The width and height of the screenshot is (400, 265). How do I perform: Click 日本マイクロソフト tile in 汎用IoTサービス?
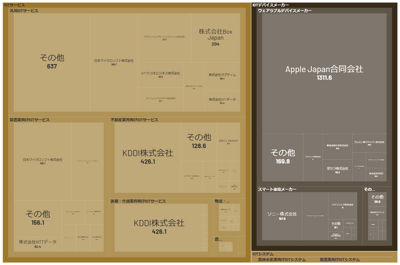114,61
